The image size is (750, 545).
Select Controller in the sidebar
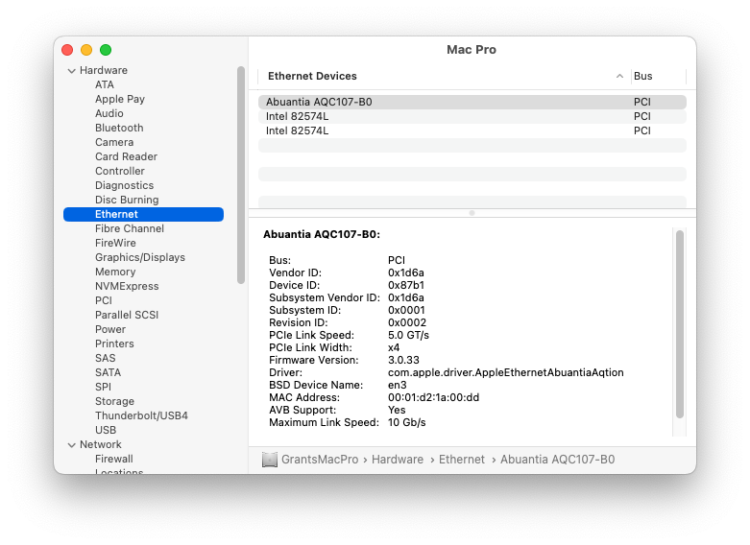(120, 171)
